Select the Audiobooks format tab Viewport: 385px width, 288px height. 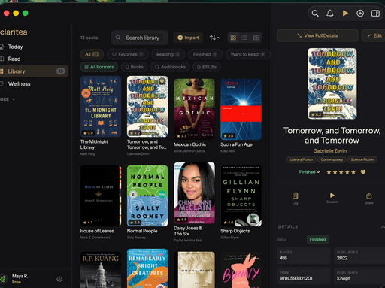(x=170, y=67)
